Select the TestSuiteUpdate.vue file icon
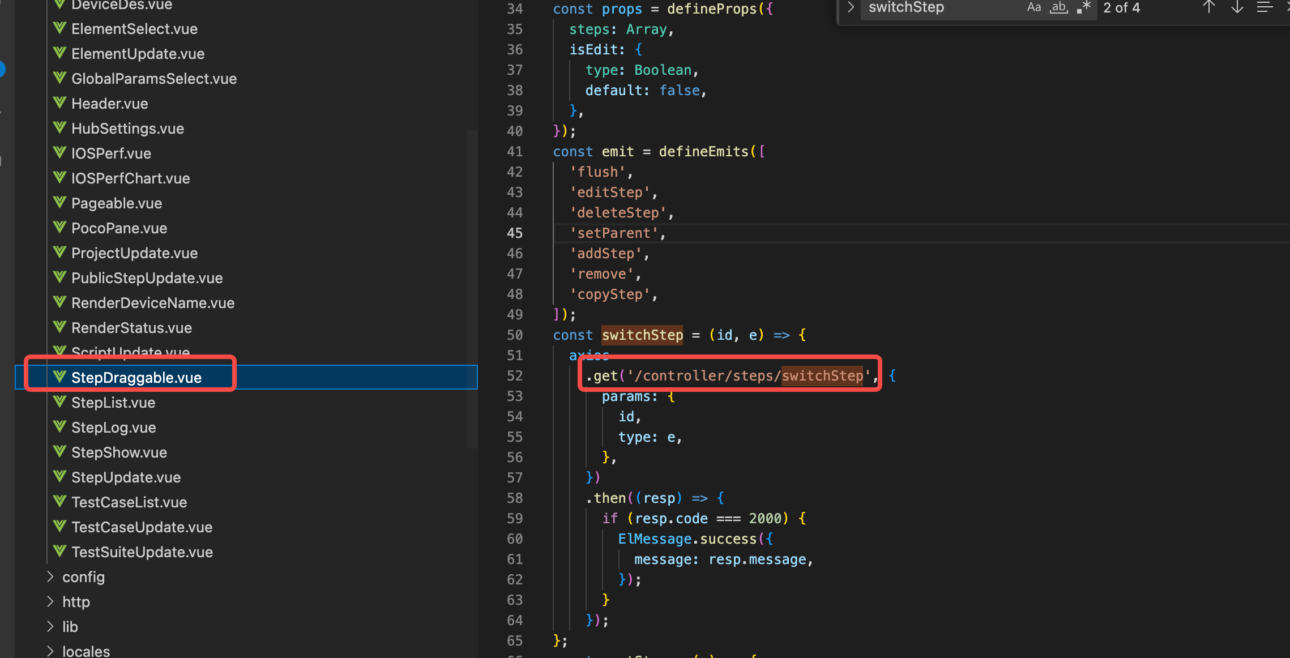This screenshot has width=1290, height=658. tap(59, 551)
